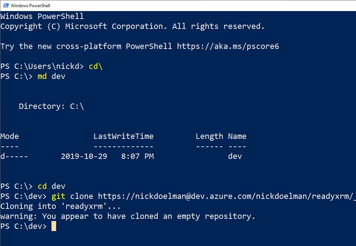Click the 2019-10-29 date in the listing
This screenshot has height=246, width=356.
(84, 156)
